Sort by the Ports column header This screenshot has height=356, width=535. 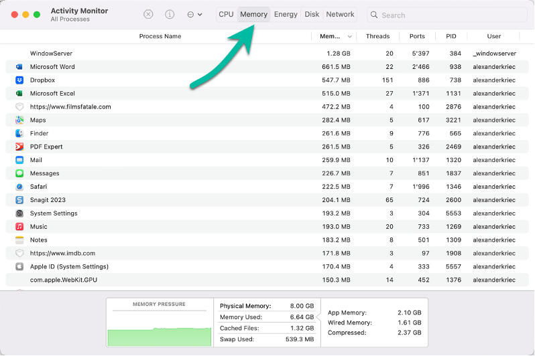tap(417, 36)
